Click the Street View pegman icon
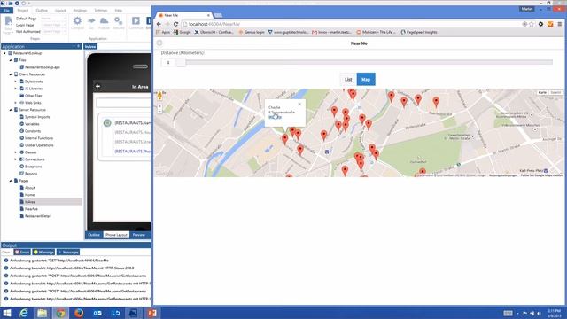This screenshot has height=319, width=567. tap(159, 96)
